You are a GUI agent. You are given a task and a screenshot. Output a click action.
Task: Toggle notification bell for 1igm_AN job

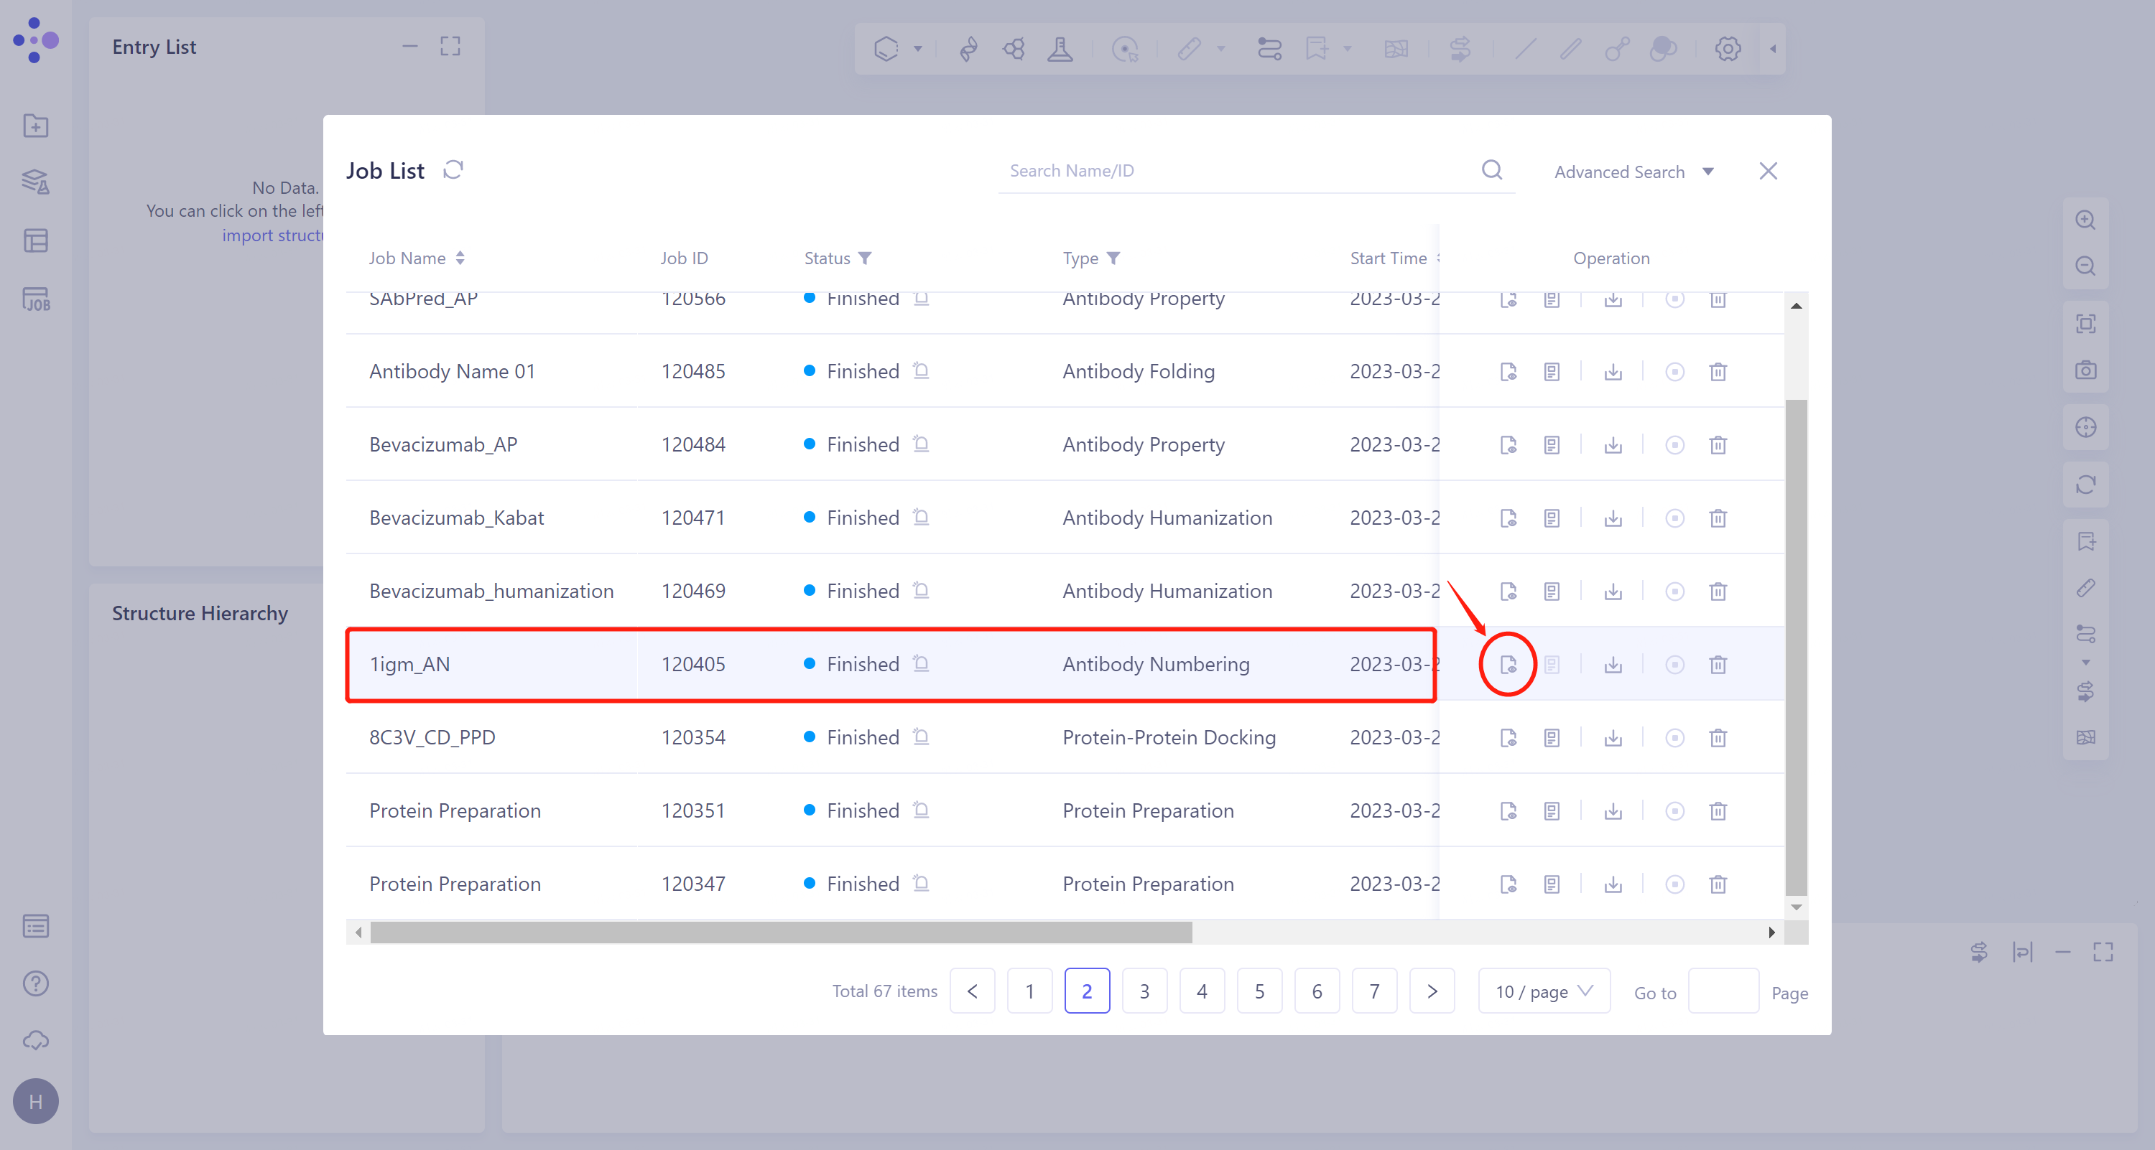[921, 665]
